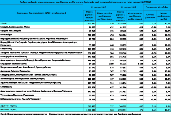Click the total employees value 2 341 470
Image resolution: width=171 pixels, height=117 pixels.
click(90, 23)
